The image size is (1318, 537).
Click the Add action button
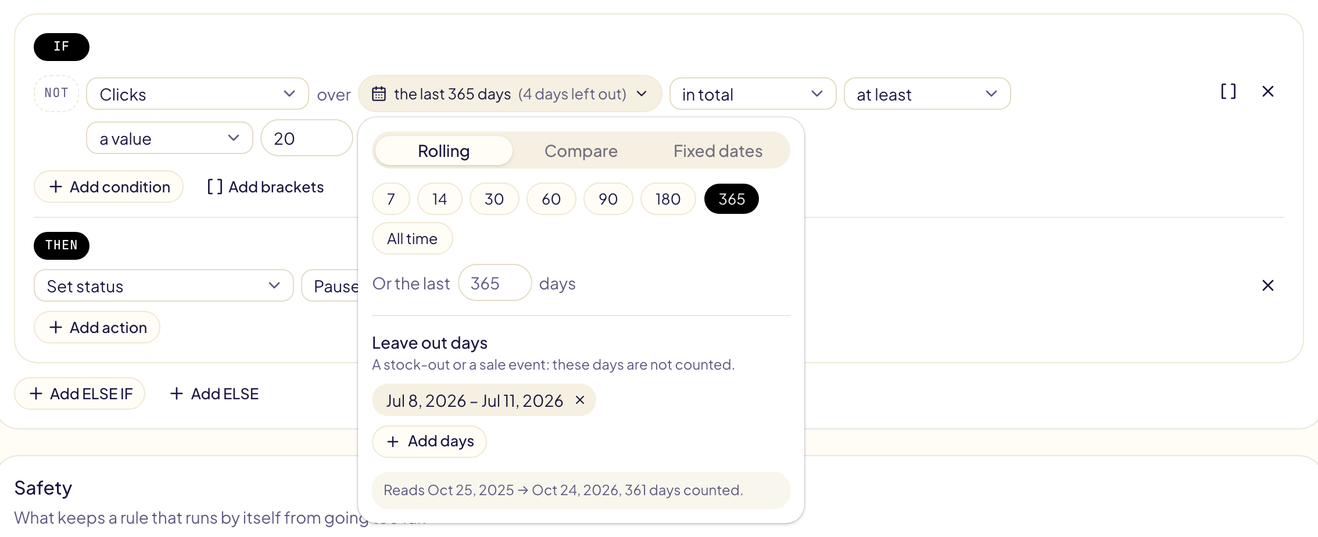[x=97, y=327]
